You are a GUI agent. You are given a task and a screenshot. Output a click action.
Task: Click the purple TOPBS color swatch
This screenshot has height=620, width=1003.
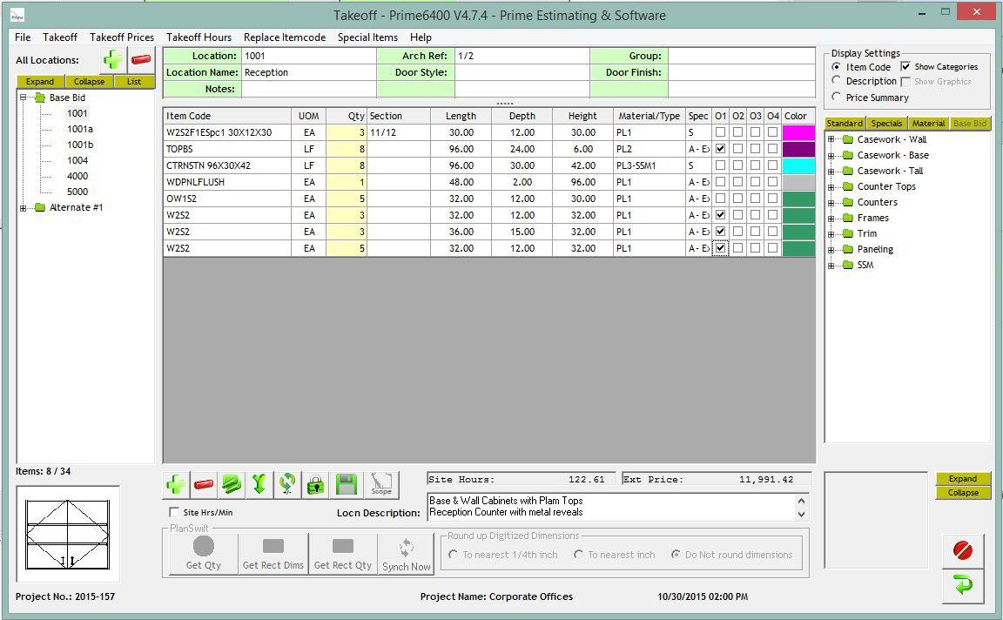click(x=798, y=149)
